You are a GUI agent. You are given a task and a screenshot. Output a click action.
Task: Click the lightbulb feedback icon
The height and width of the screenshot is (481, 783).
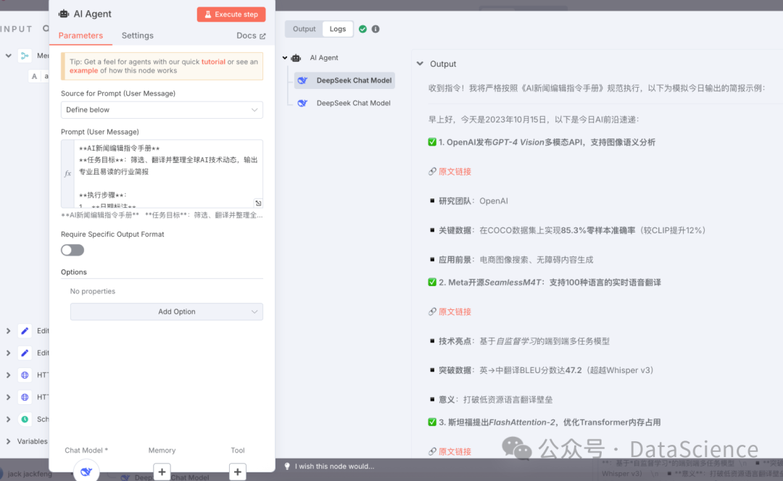(x=287, y=466)
